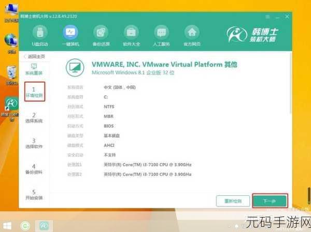Image resolution: width=311 pixels, height=232 pixels.
Task: Select 系统重装 in the sidebar
Action: point(34,69)
